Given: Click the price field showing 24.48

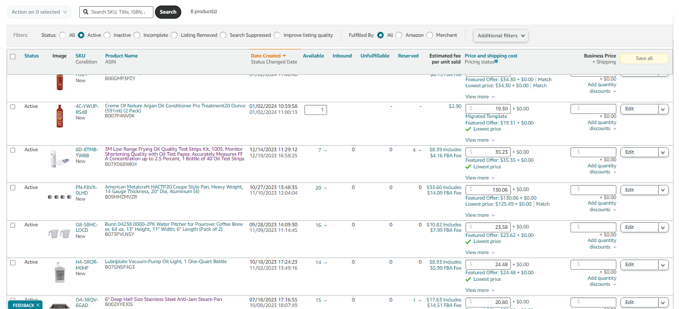Looking at the screenshot, I should (488, 265).
